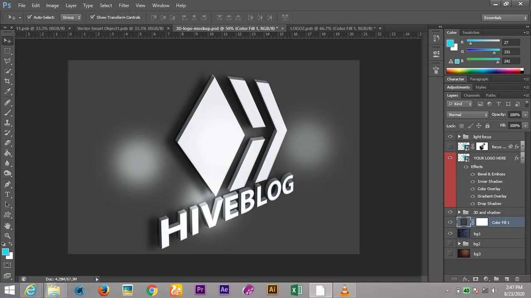Open the Essentials workspace dropdown
Viewport: 531px width, 298px height.
[x=505, y=18]
